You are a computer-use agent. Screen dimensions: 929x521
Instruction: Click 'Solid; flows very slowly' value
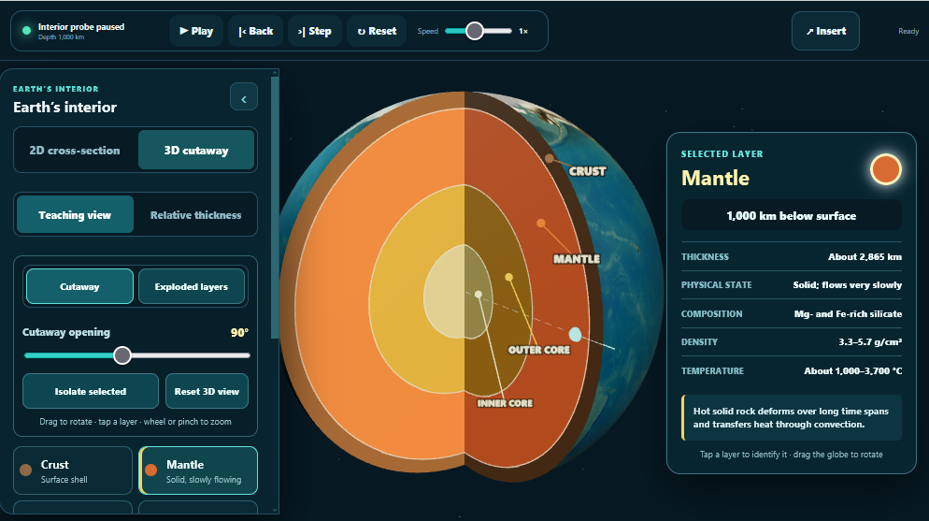[848, 285]
